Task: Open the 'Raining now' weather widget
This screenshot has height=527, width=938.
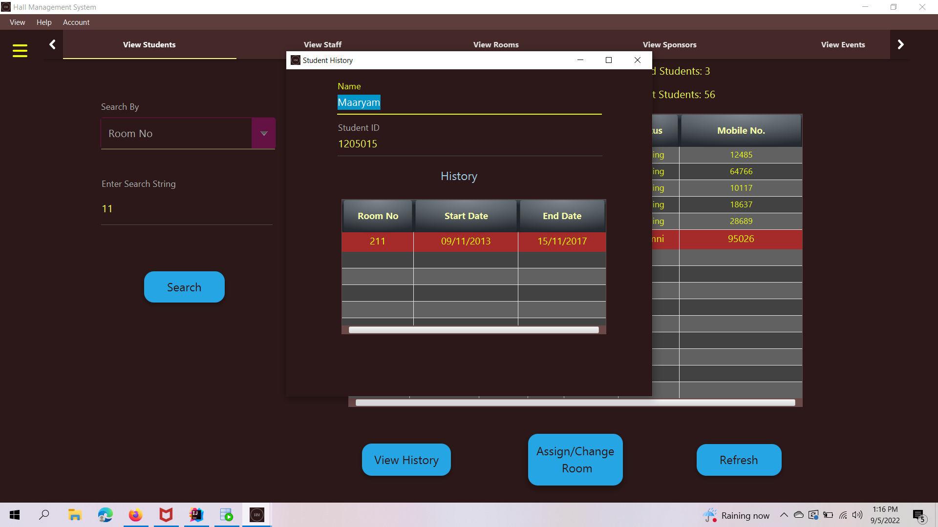Action: pos(736,515)
